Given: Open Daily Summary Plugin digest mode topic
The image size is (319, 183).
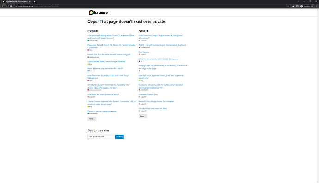Looking at the screenshot, I should tap(161, 37).
